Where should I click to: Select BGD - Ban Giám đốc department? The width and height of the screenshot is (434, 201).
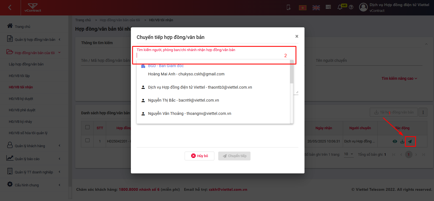(166, 66)
